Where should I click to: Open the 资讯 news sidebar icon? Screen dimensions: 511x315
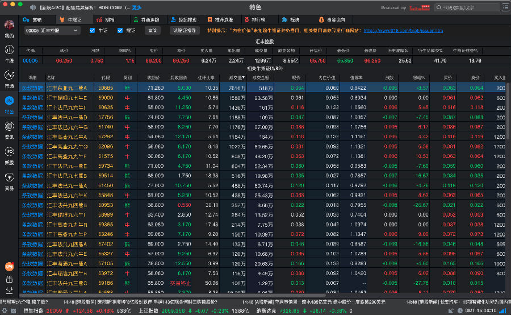(x=9, y=126)
